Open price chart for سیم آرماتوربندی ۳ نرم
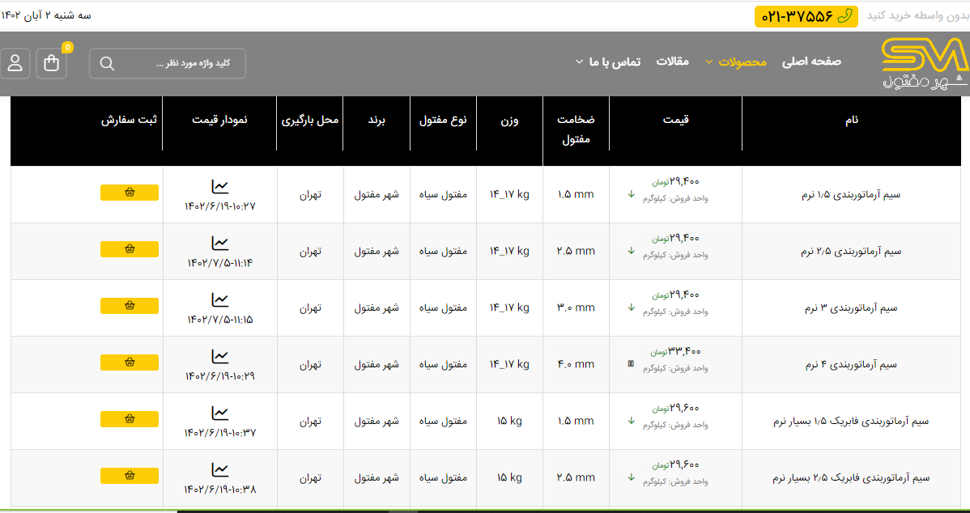The image size is (970, 513). (220, 299)
